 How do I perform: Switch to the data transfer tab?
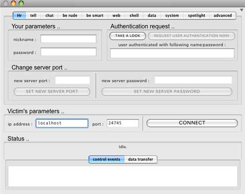point(140,159)
